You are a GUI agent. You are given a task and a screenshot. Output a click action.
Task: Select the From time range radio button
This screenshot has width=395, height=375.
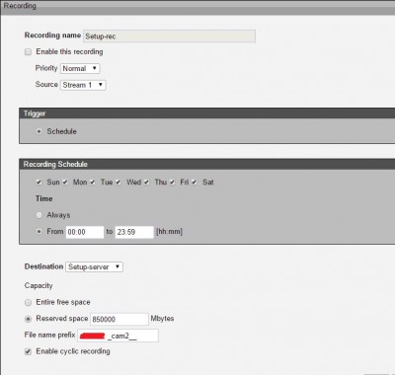click(39, 232)
